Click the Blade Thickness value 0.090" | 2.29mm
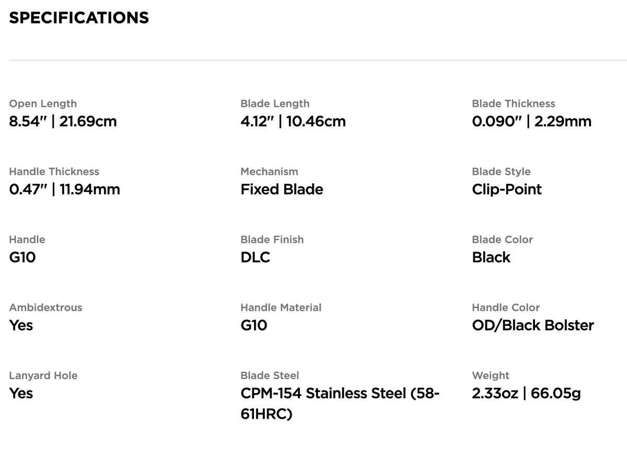The width and height of the screenshot is (627, 450). coord(531,121)
